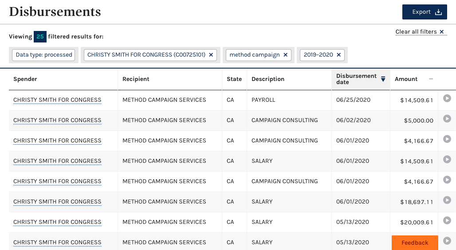Expand details for $20,009.61 salary row
456x250 pixels.
(x=447, y=220)
